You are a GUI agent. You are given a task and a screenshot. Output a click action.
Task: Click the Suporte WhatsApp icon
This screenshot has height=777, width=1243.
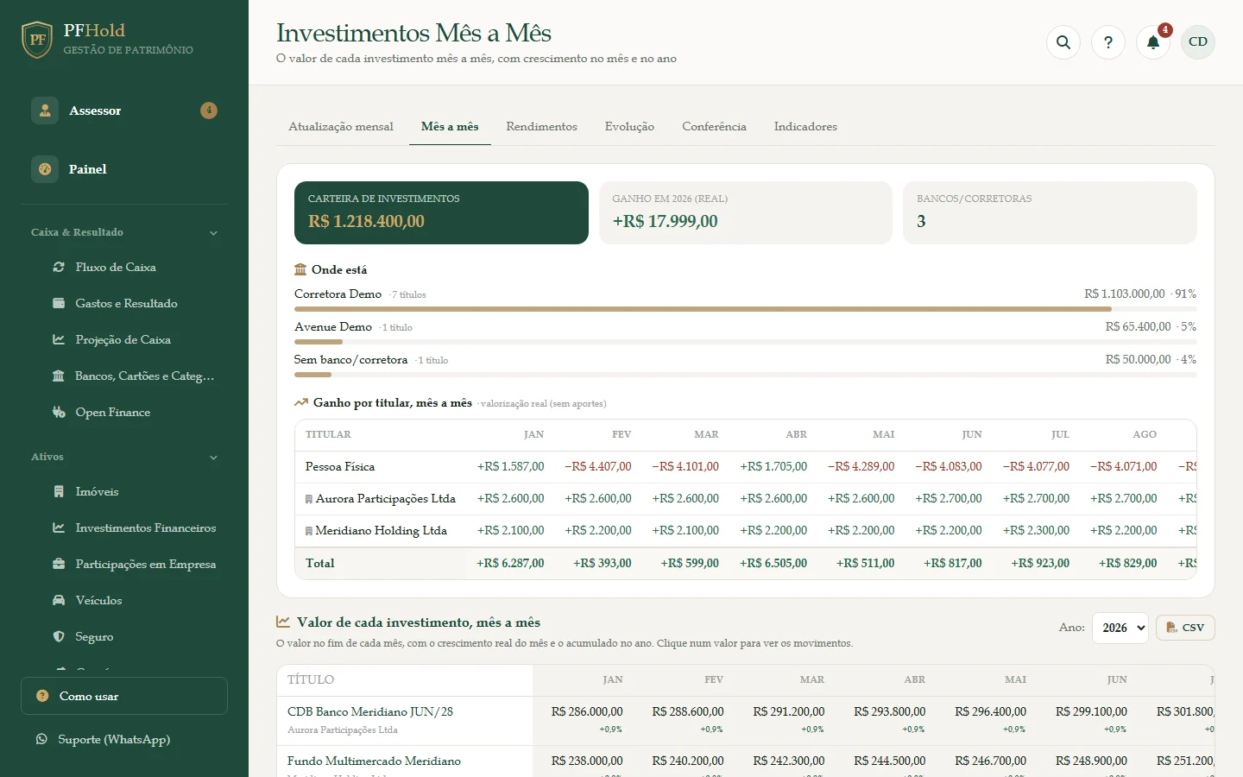(41, 739)
